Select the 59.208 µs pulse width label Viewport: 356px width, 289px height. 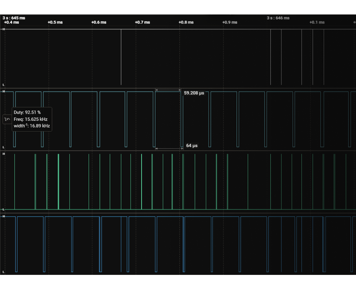pos(194,93)
